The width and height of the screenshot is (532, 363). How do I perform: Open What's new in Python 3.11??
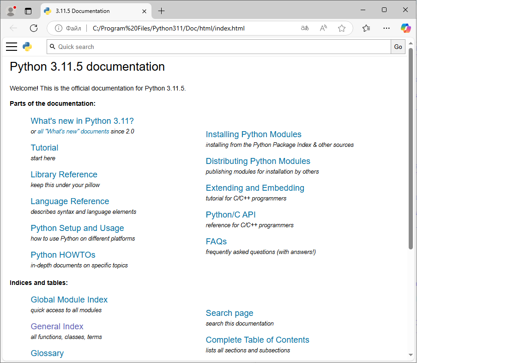82,121
